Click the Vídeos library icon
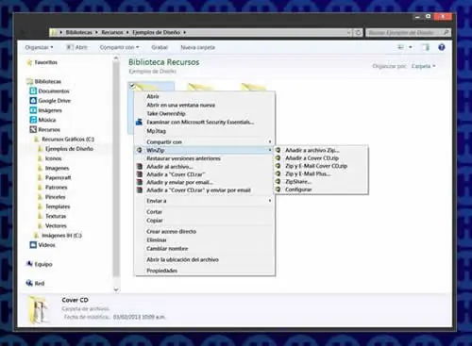This screenshot has height=346, width=472. pyautogui.click(x=33, y=245)
